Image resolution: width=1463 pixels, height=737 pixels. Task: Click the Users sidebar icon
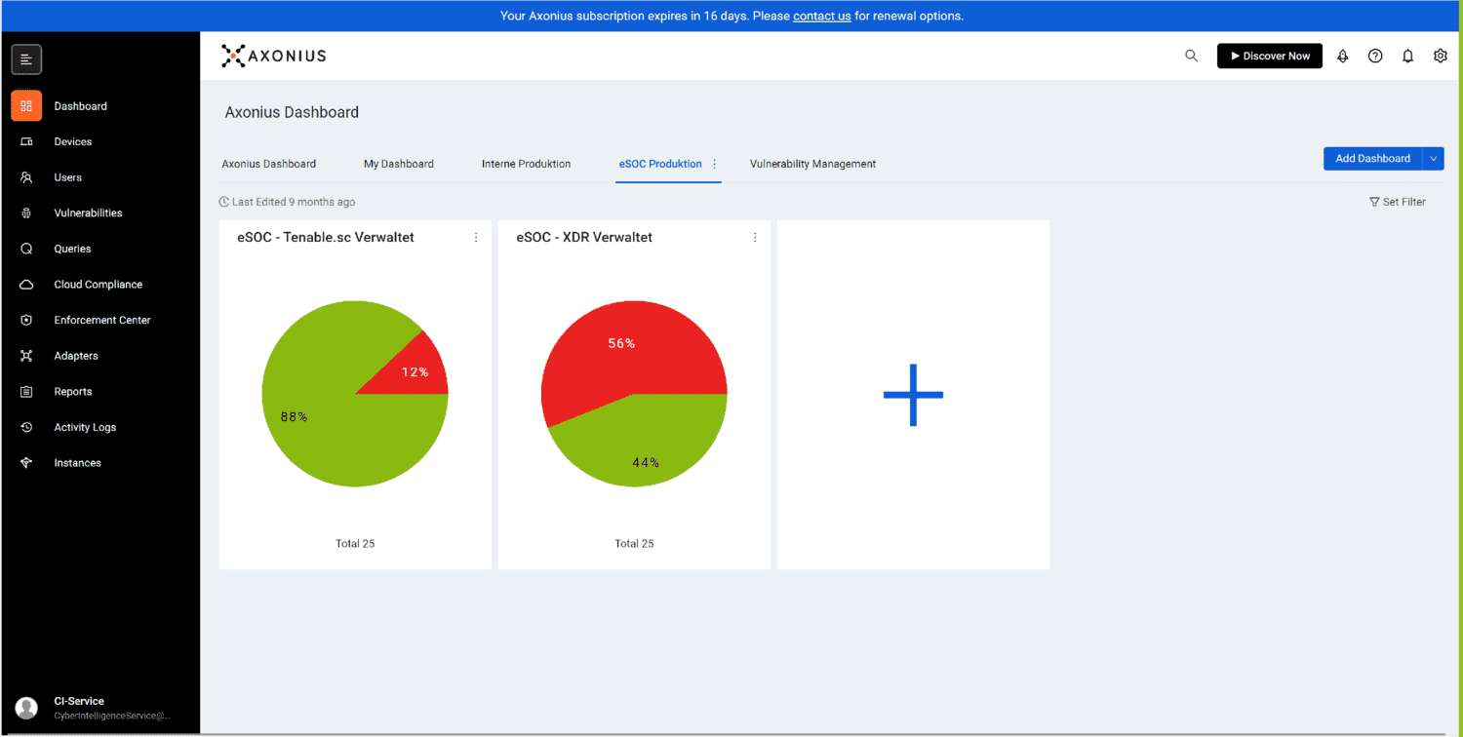[26, 177]
